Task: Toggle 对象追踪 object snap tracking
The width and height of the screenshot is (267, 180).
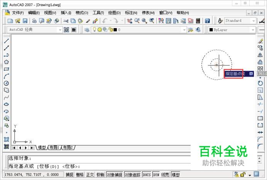Action: tap(133, 175)
